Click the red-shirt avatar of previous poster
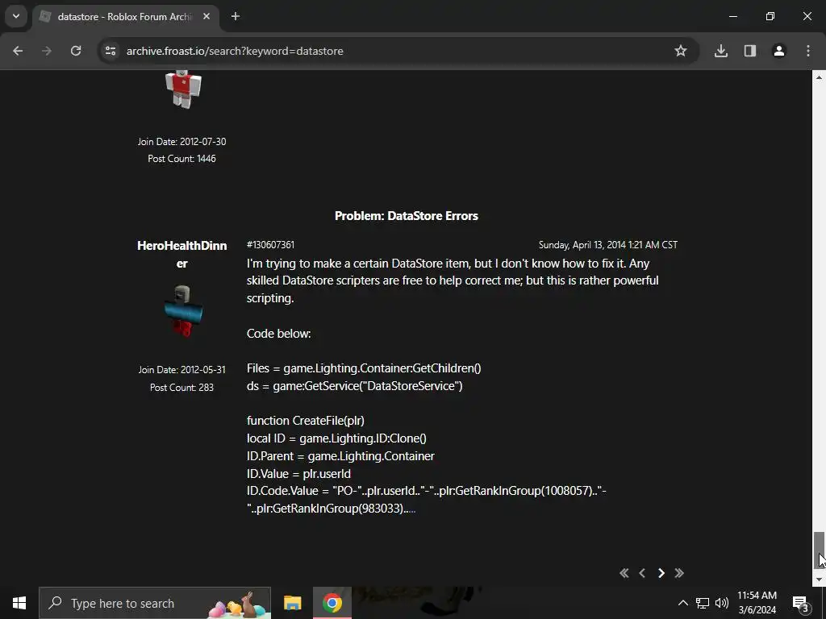Image resolution: width=826 pixels, height=619 pixels. tap(183, 89)
